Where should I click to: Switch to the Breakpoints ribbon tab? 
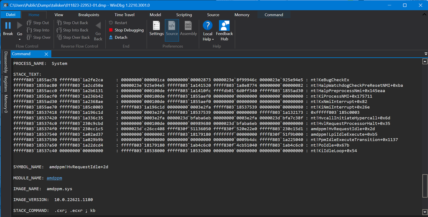89,15
